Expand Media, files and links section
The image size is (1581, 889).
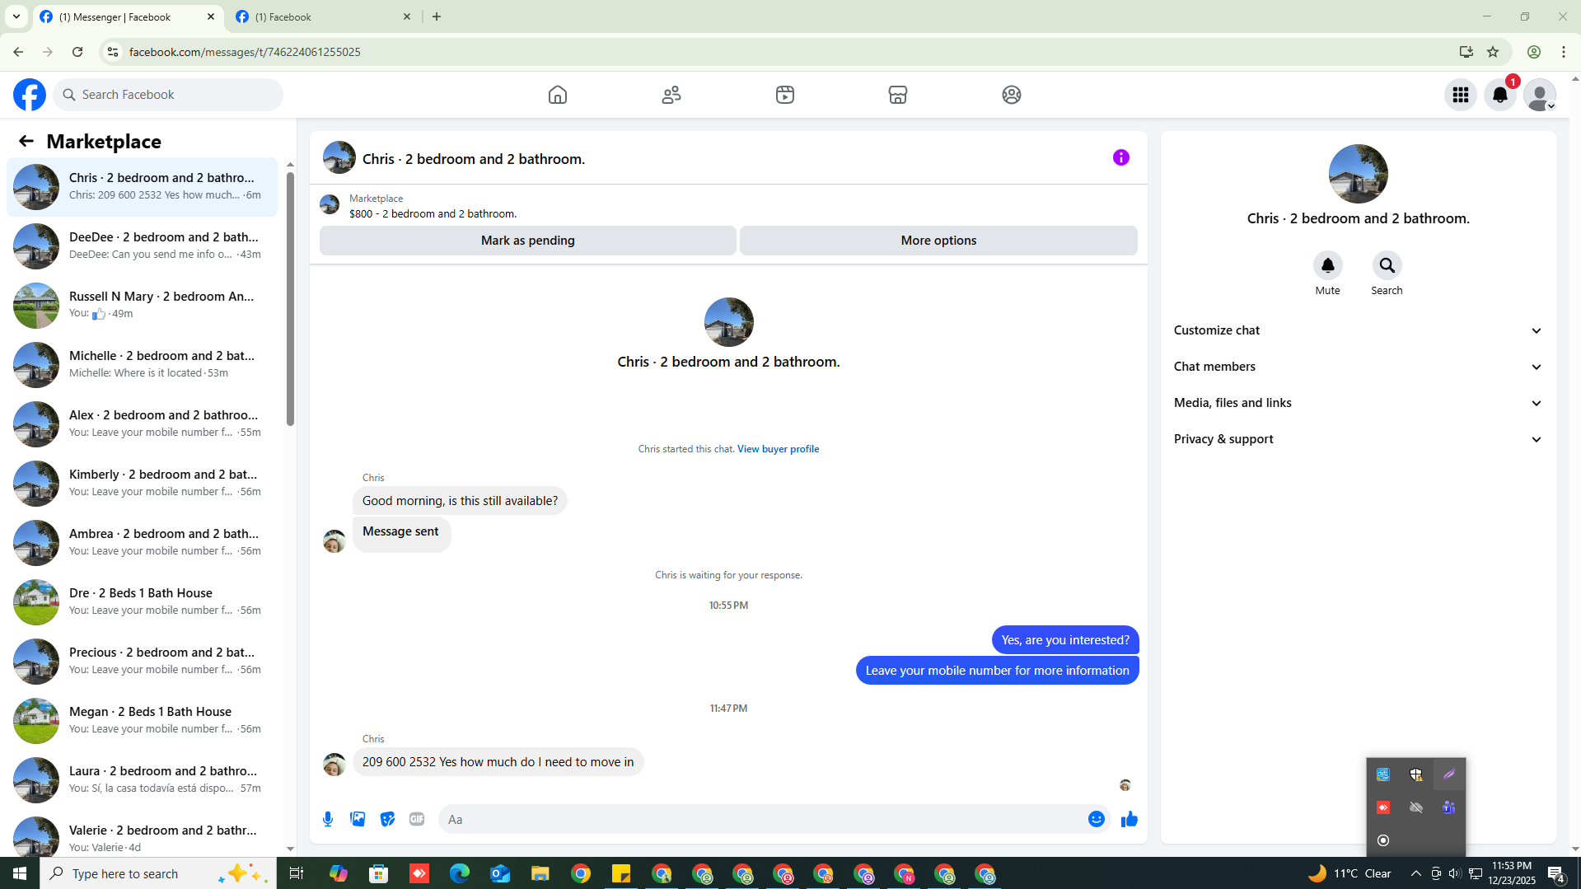(1358, 403)
